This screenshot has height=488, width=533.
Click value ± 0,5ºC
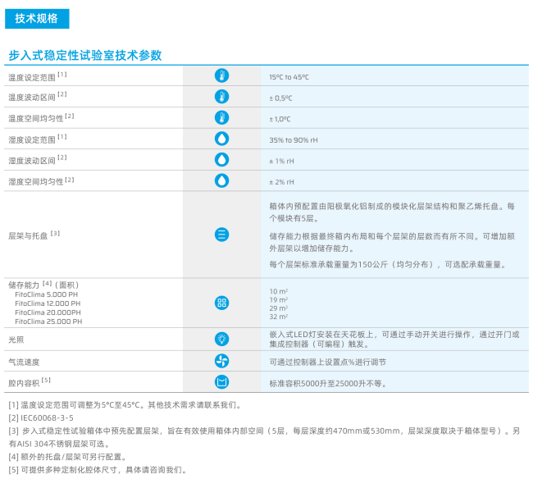point(280,98)
